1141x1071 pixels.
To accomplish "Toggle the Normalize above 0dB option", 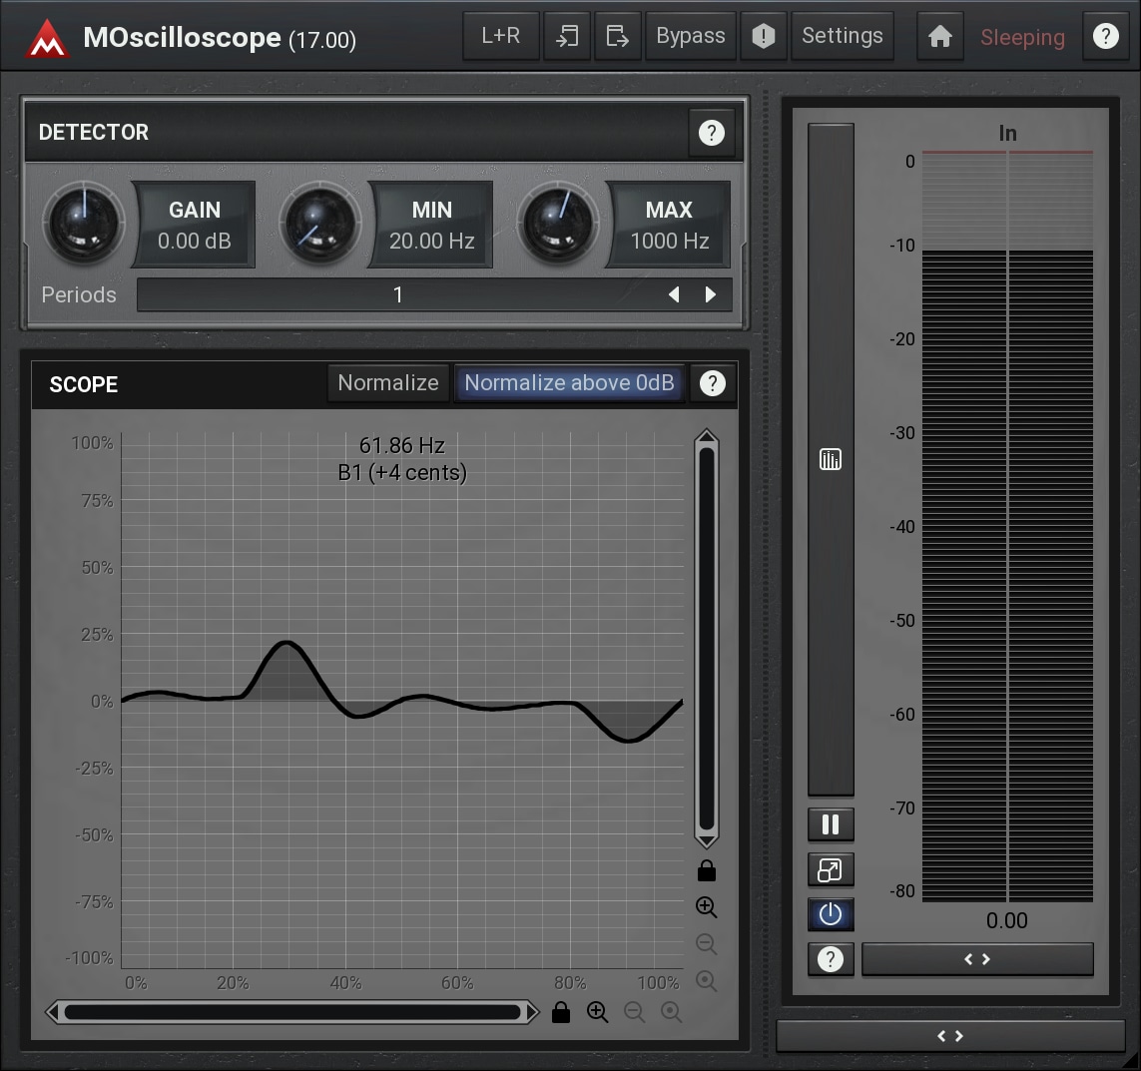I will (569, 383).
